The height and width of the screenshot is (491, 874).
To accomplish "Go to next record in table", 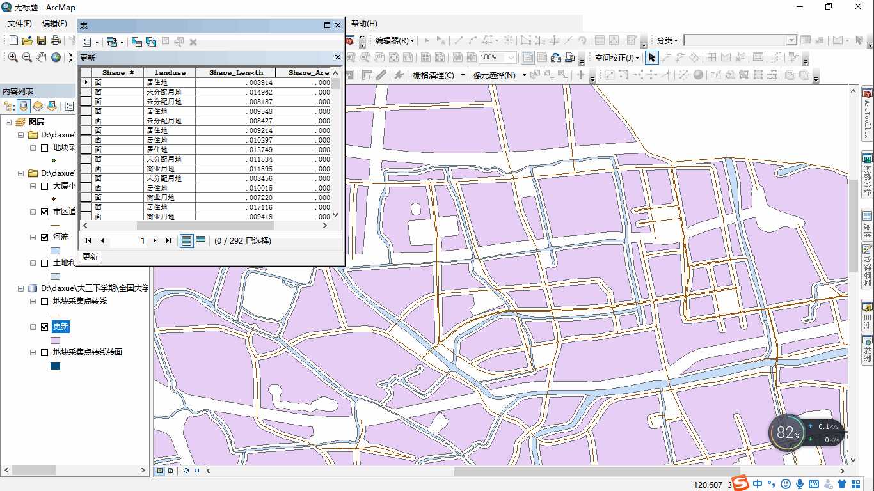I will (x=155, y=241).
